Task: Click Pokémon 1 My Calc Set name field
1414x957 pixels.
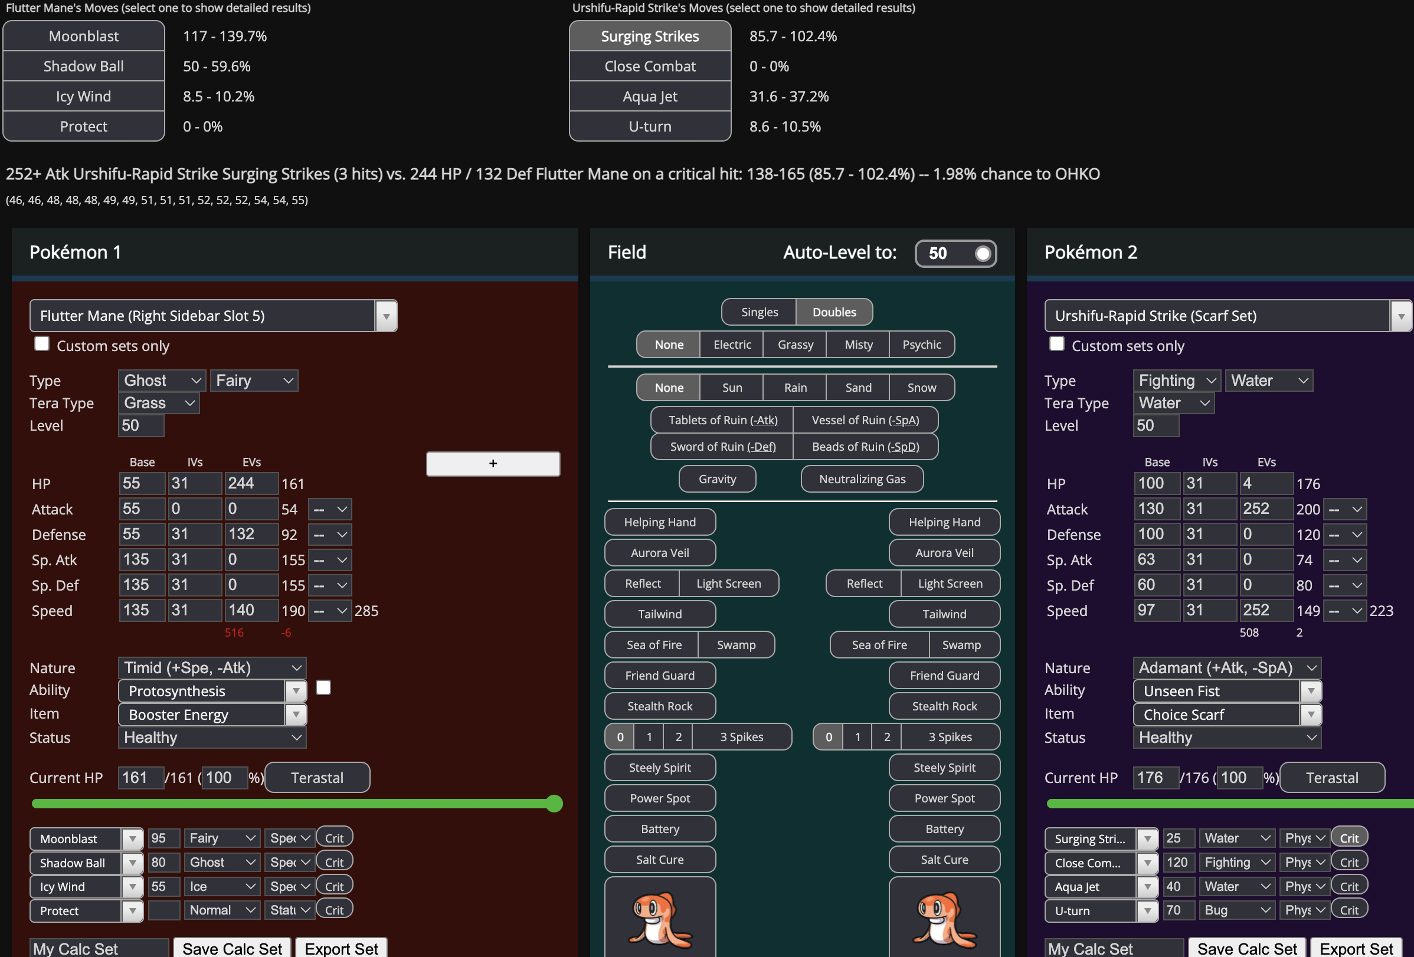Action: click(x=99, y=949)
